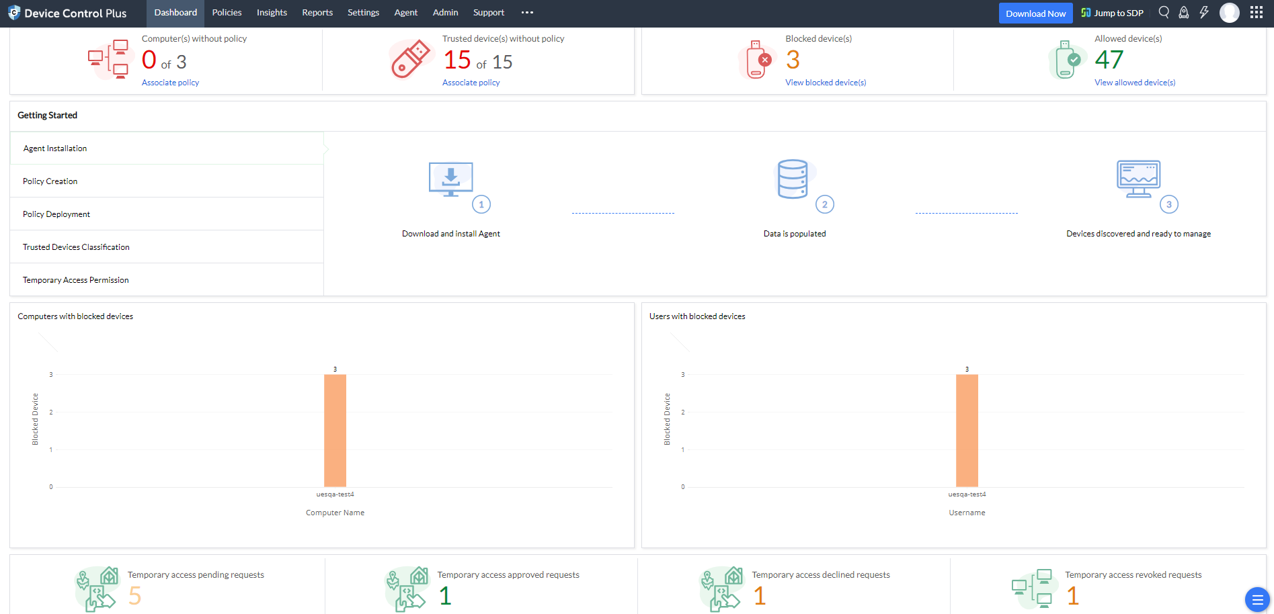Click the lightning bolt quick actions icon

point(1204,13)
